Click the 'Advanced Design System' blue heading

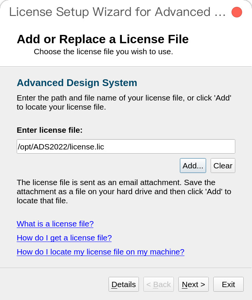tap(77, 83)
